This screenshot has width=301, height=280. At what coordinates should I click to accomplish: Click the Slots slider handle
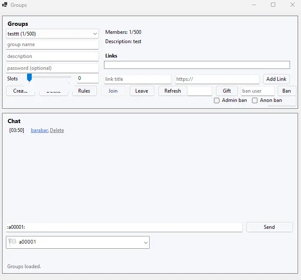(x=29, y=77)
